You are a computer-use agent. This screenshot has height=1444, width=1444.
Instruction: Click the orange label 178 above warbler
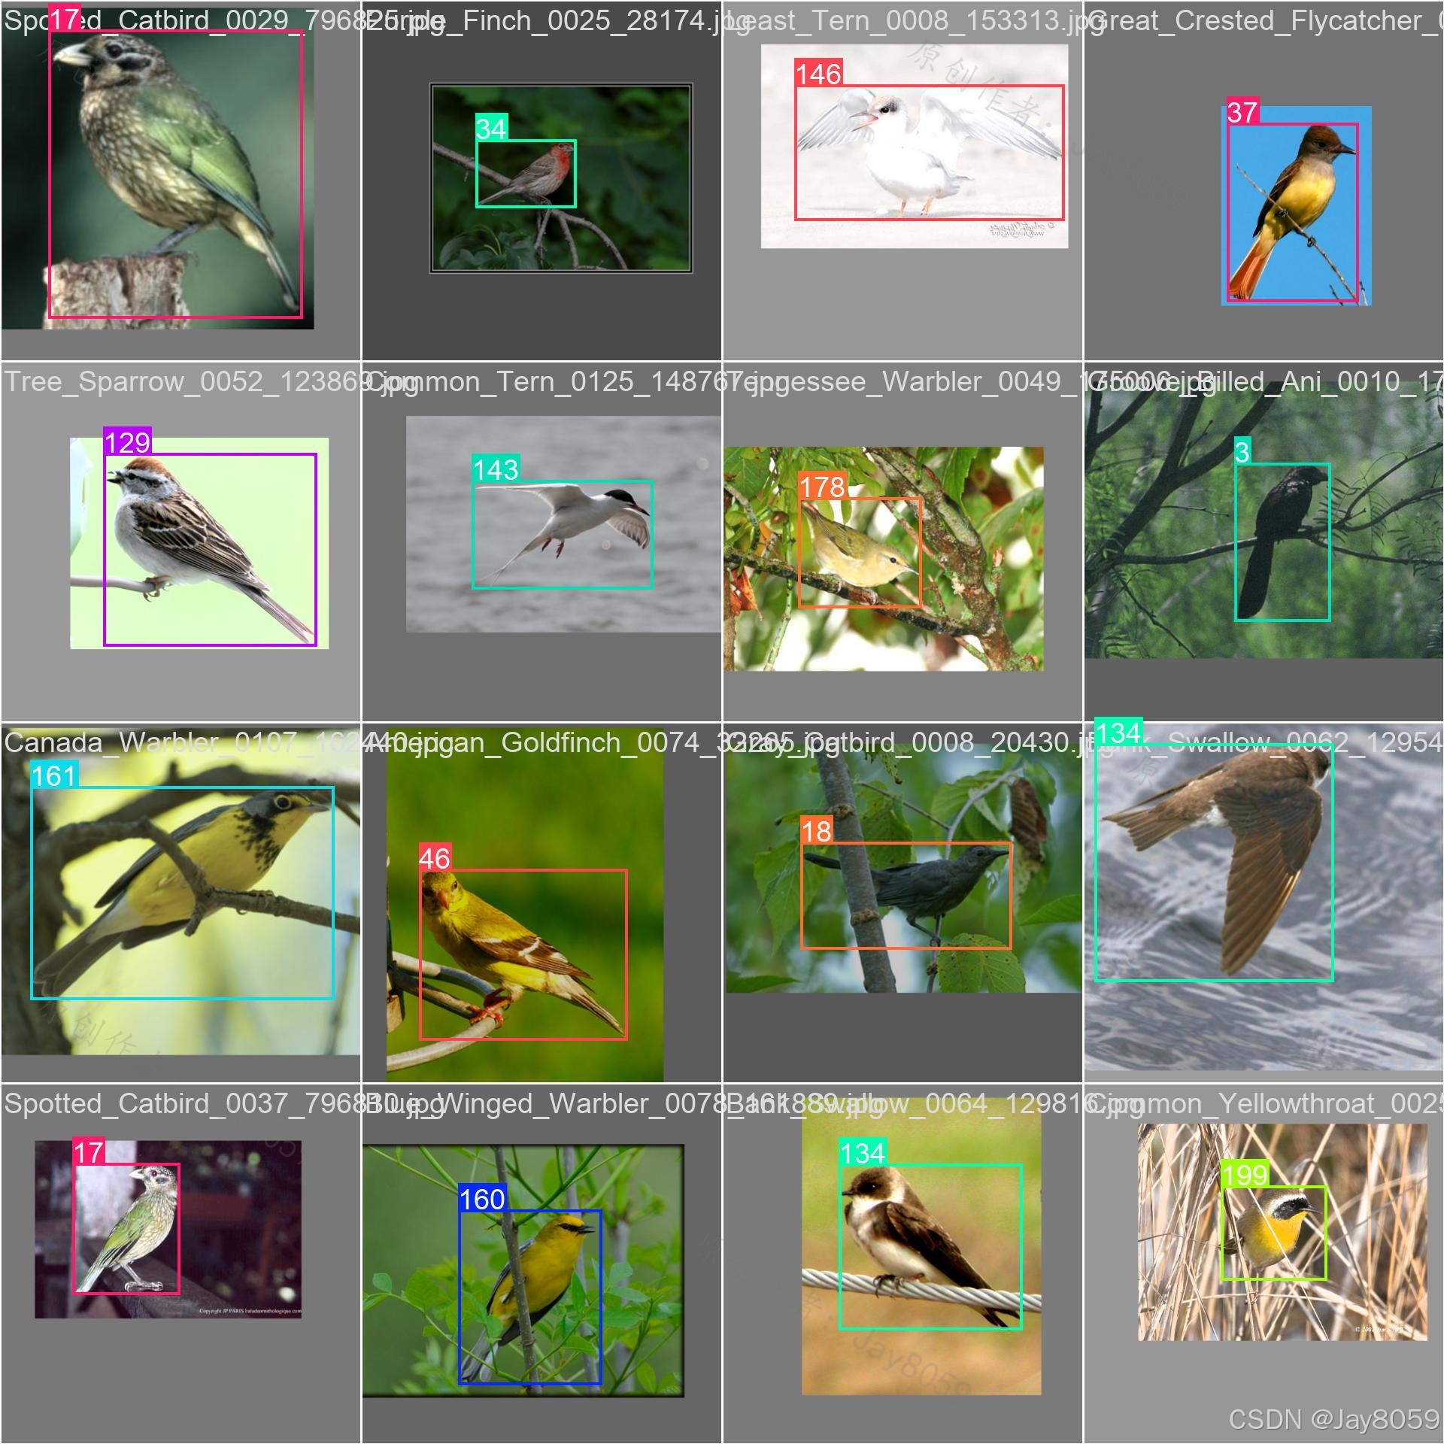pyautogui.click(x=821, y=487)
